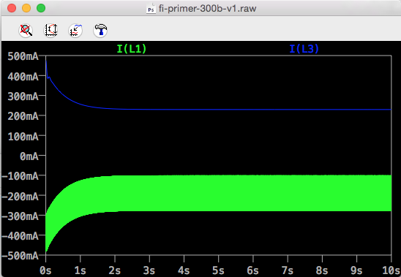Image resolution: width=401 pixels, height=277 pixels.
Task: Click the zoom-to-fit magnifier icon
Action: [26, 31]
